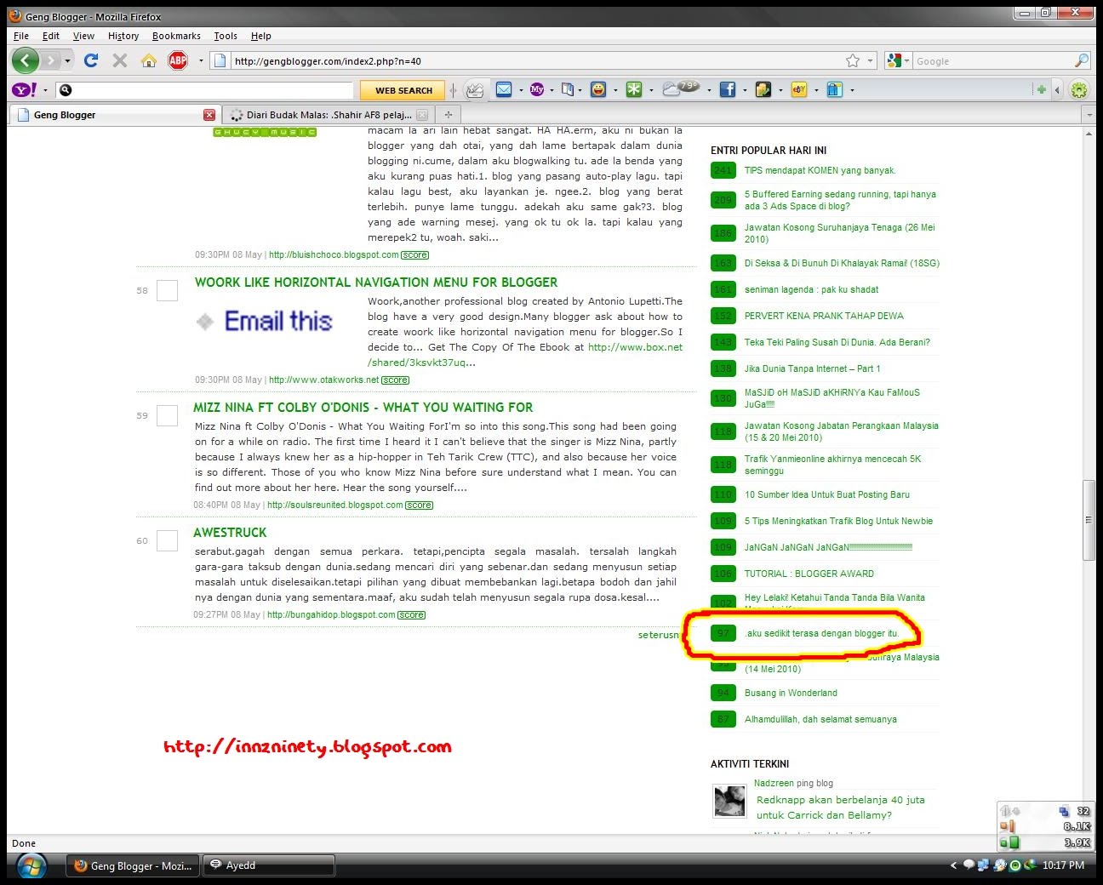
Task: Open the File menu
Action: click(21, 36)
